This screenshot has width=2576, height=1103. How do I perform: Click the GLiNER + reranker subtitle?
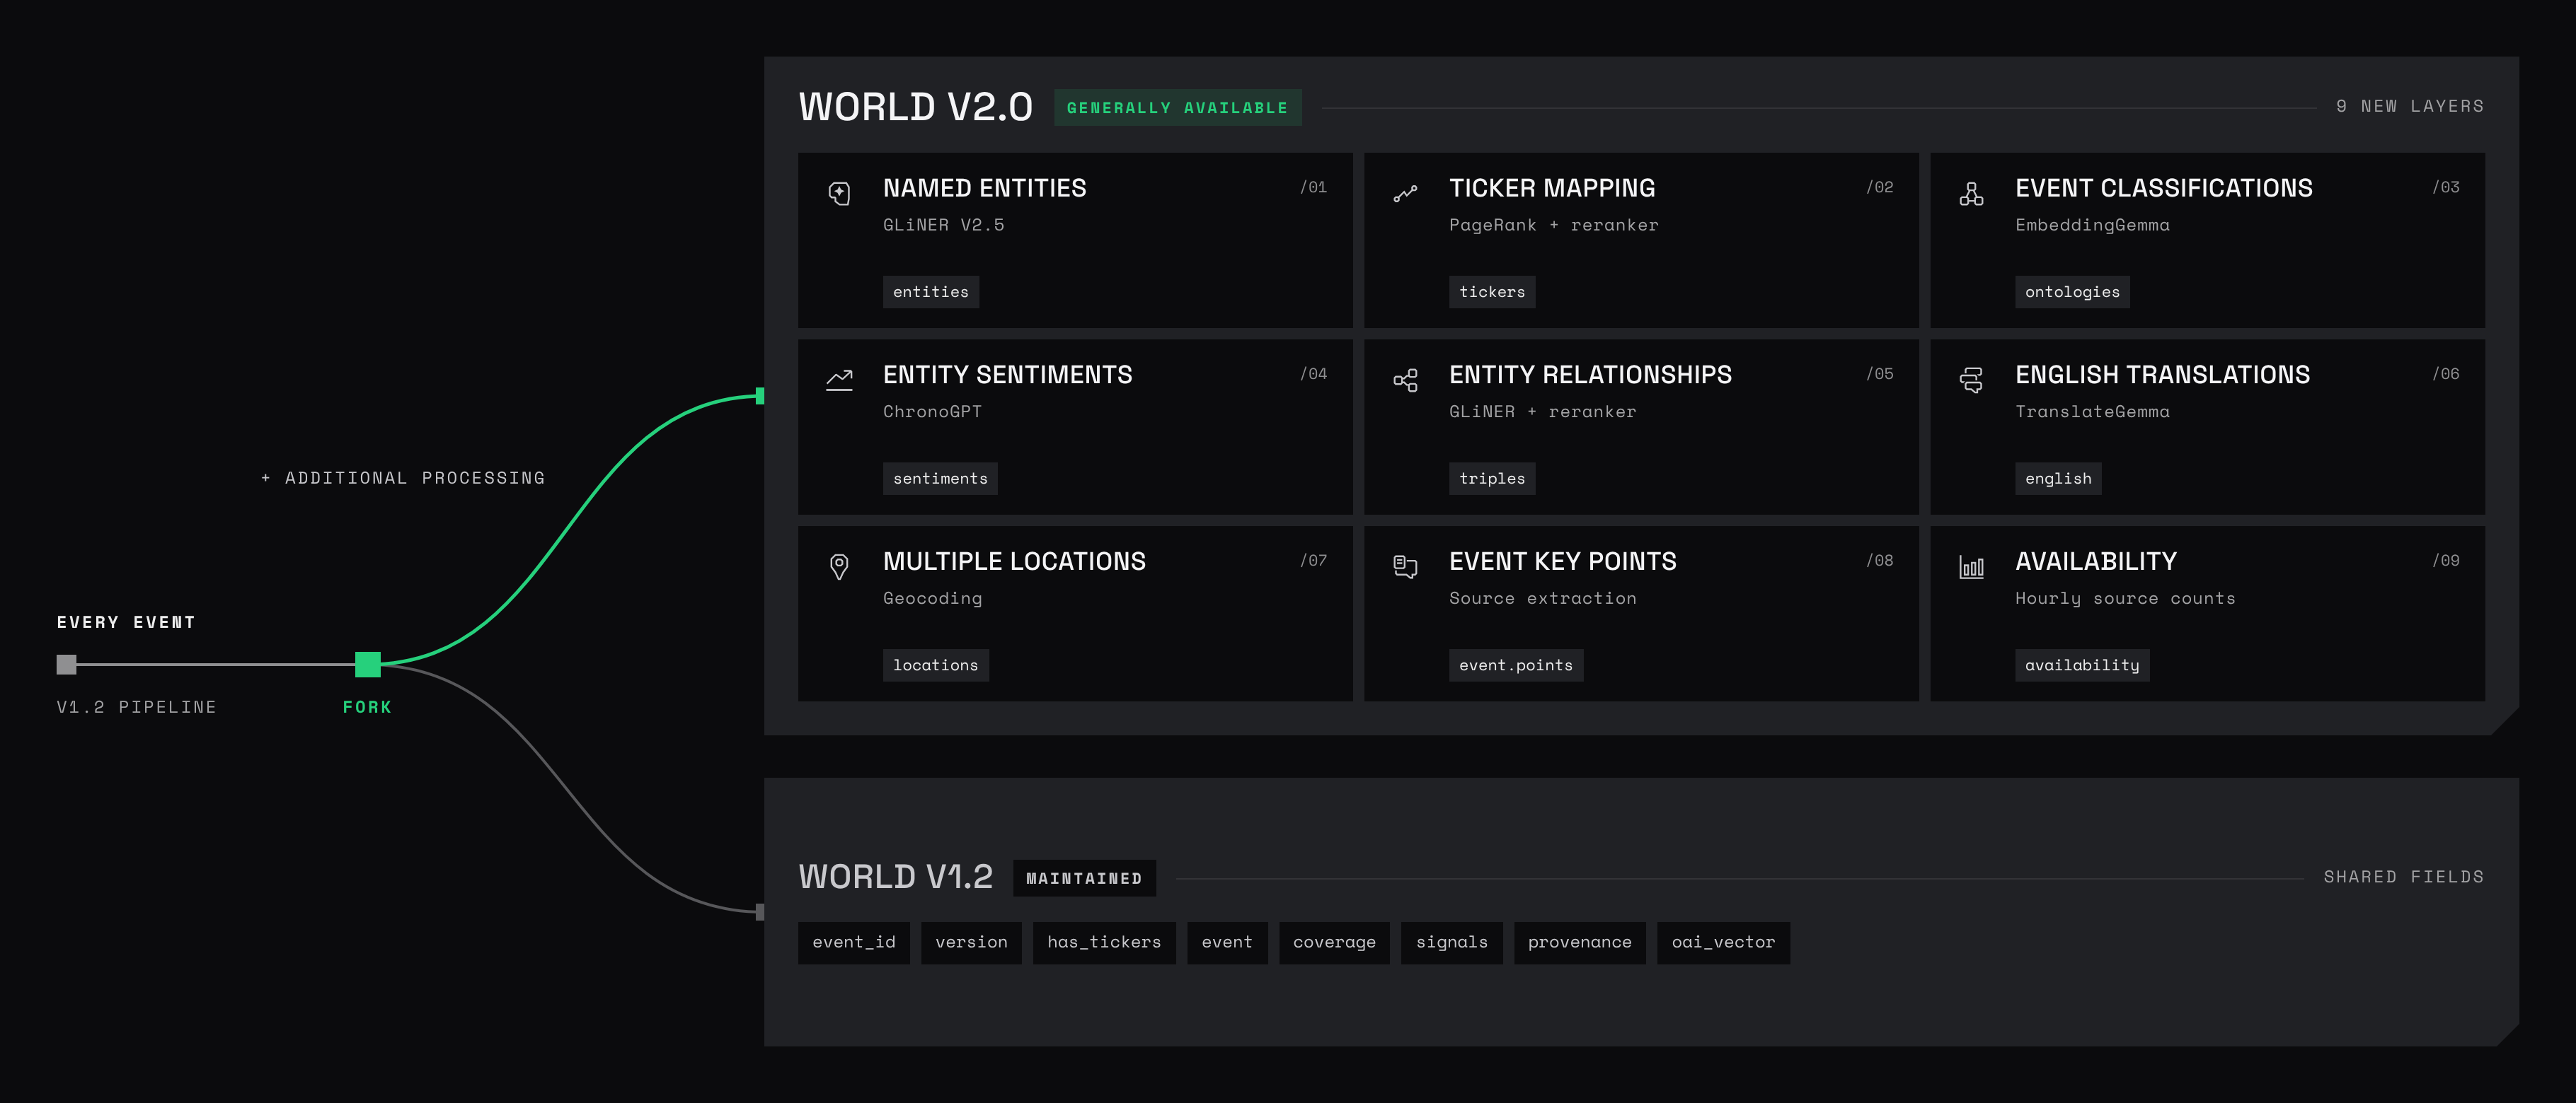(x=1542, y=412)
